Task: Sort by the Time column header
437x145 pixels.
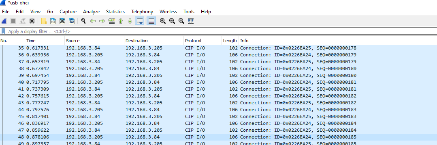Action: 45,41
